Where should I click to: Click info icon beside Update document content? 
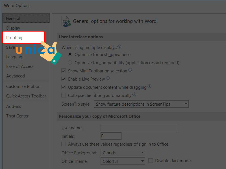[150, 86]
